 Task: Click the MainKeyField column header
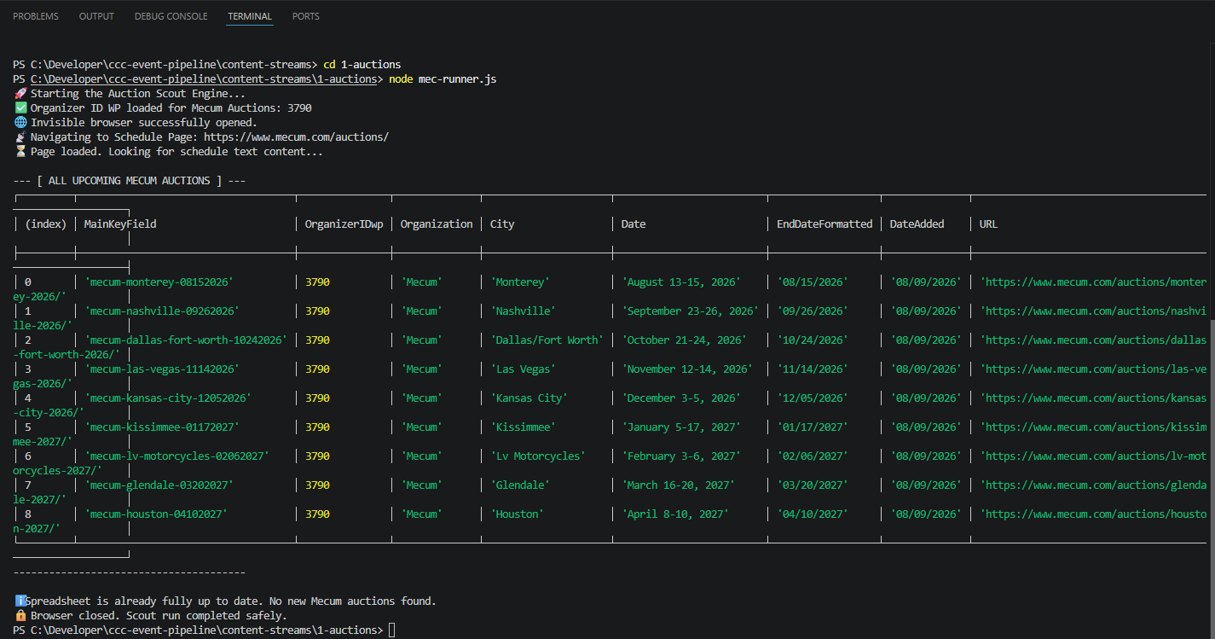[120, 224]
